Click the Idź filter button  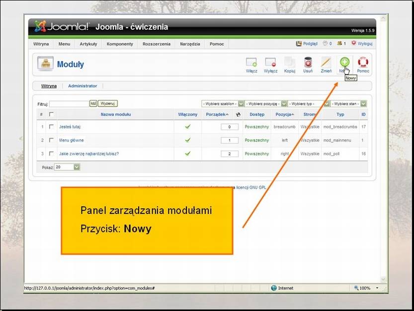coord(93,103)
